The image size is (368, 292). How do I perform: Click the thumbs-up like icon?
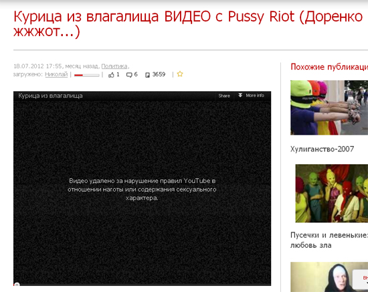(111, 75)
